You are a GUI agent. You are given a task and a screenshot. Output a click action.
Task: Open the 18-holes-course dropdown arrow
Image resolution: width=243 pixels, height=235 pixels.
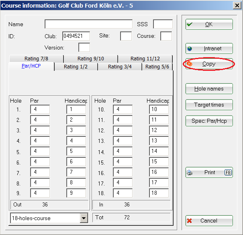coord(84,218)
